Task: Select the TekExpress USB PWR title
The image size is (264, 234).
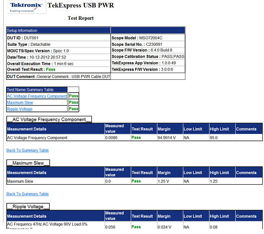Action: pyautogui.click(x=81, y=5)
